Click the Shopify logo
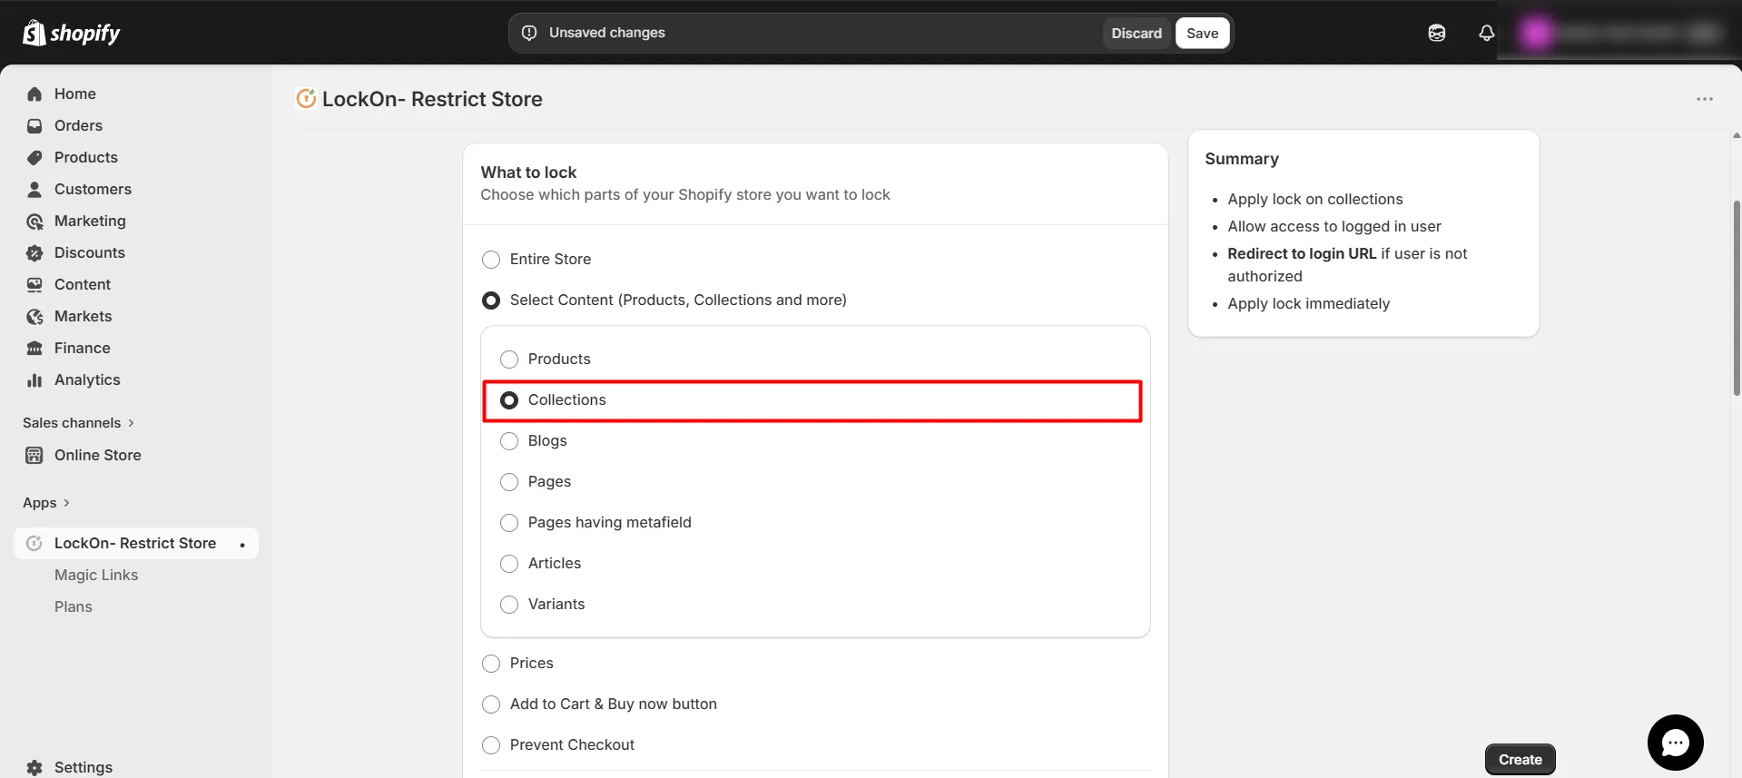The width and height of the screenshot is (1742, 778). (x=71, y=33)
